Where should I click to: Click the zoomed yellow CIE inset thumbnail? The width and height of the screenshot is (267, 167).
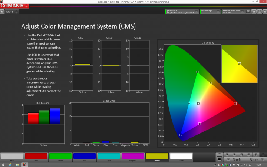pos(239,64)
